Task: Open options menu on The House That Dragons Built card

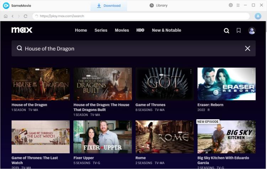Action: [129, 71]
